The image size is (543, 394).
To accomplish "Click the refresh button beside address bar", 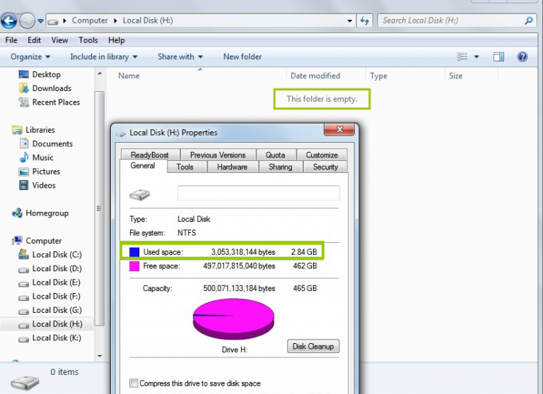I will click(365, 20).
